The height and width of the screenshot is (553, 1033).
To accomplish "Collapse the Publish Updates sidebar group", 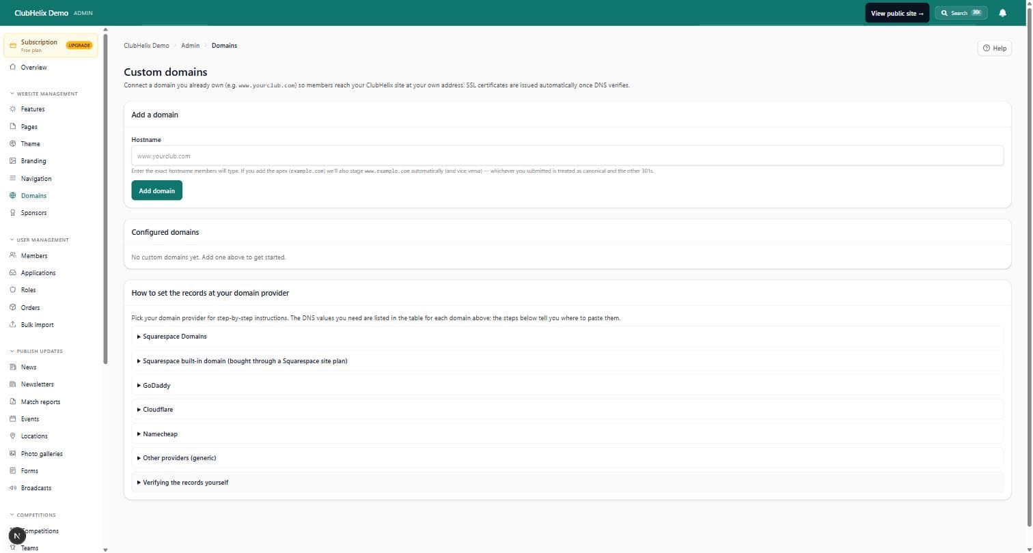I will [x=36, y=351].
